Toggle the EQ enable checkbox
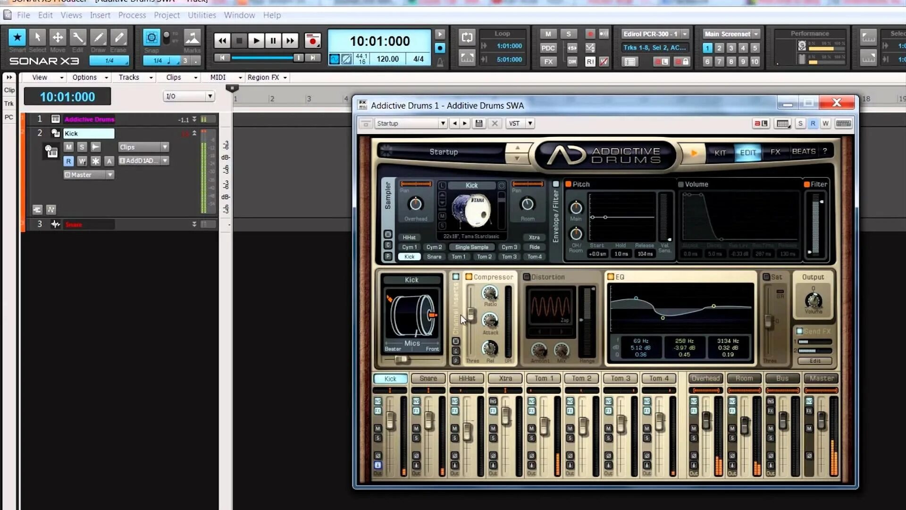906x510 pixels. pos(611,277)
